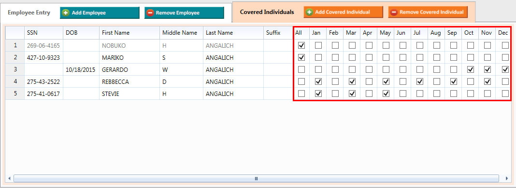Select row header number 1
Image resolution: width=516 pixels, height=188 pixels.
(x=15, y=46)
